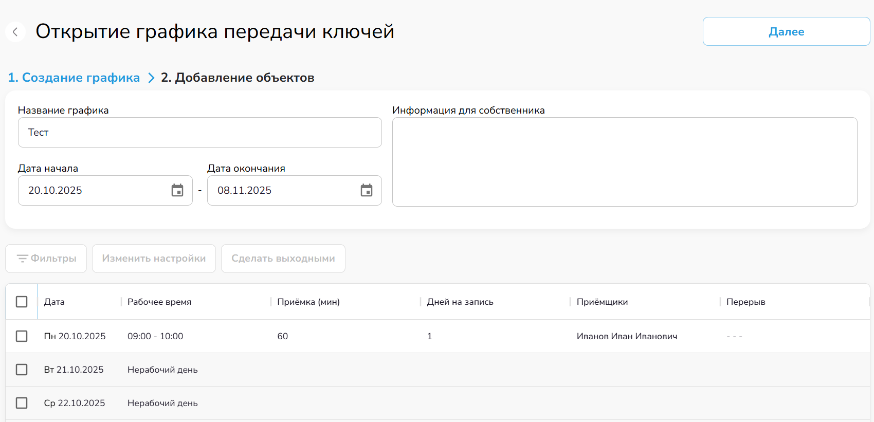Click the breadcrumb chevron between steps
The height and width of the screenshot is (422, 874).
[x=151, y=78]
